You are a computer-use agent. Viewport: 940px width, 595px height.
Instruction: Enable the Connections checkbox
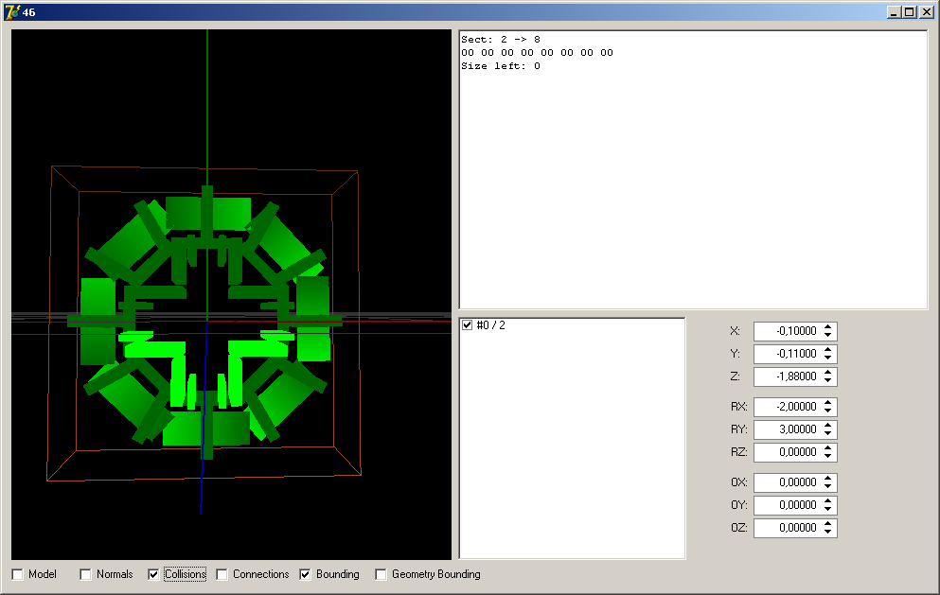pyautogui.click(x=222, y=574)
